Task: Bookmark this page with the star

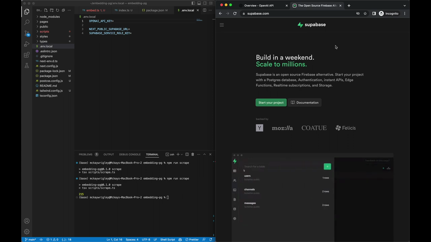Action: coord(365,13)
